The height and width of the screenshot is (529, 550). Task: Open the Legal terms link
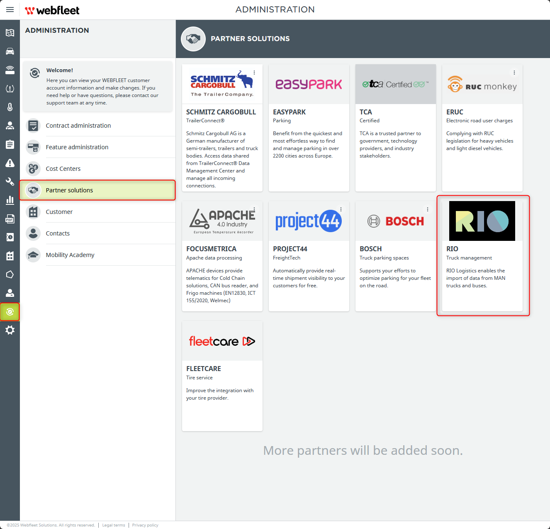[114, 525]
